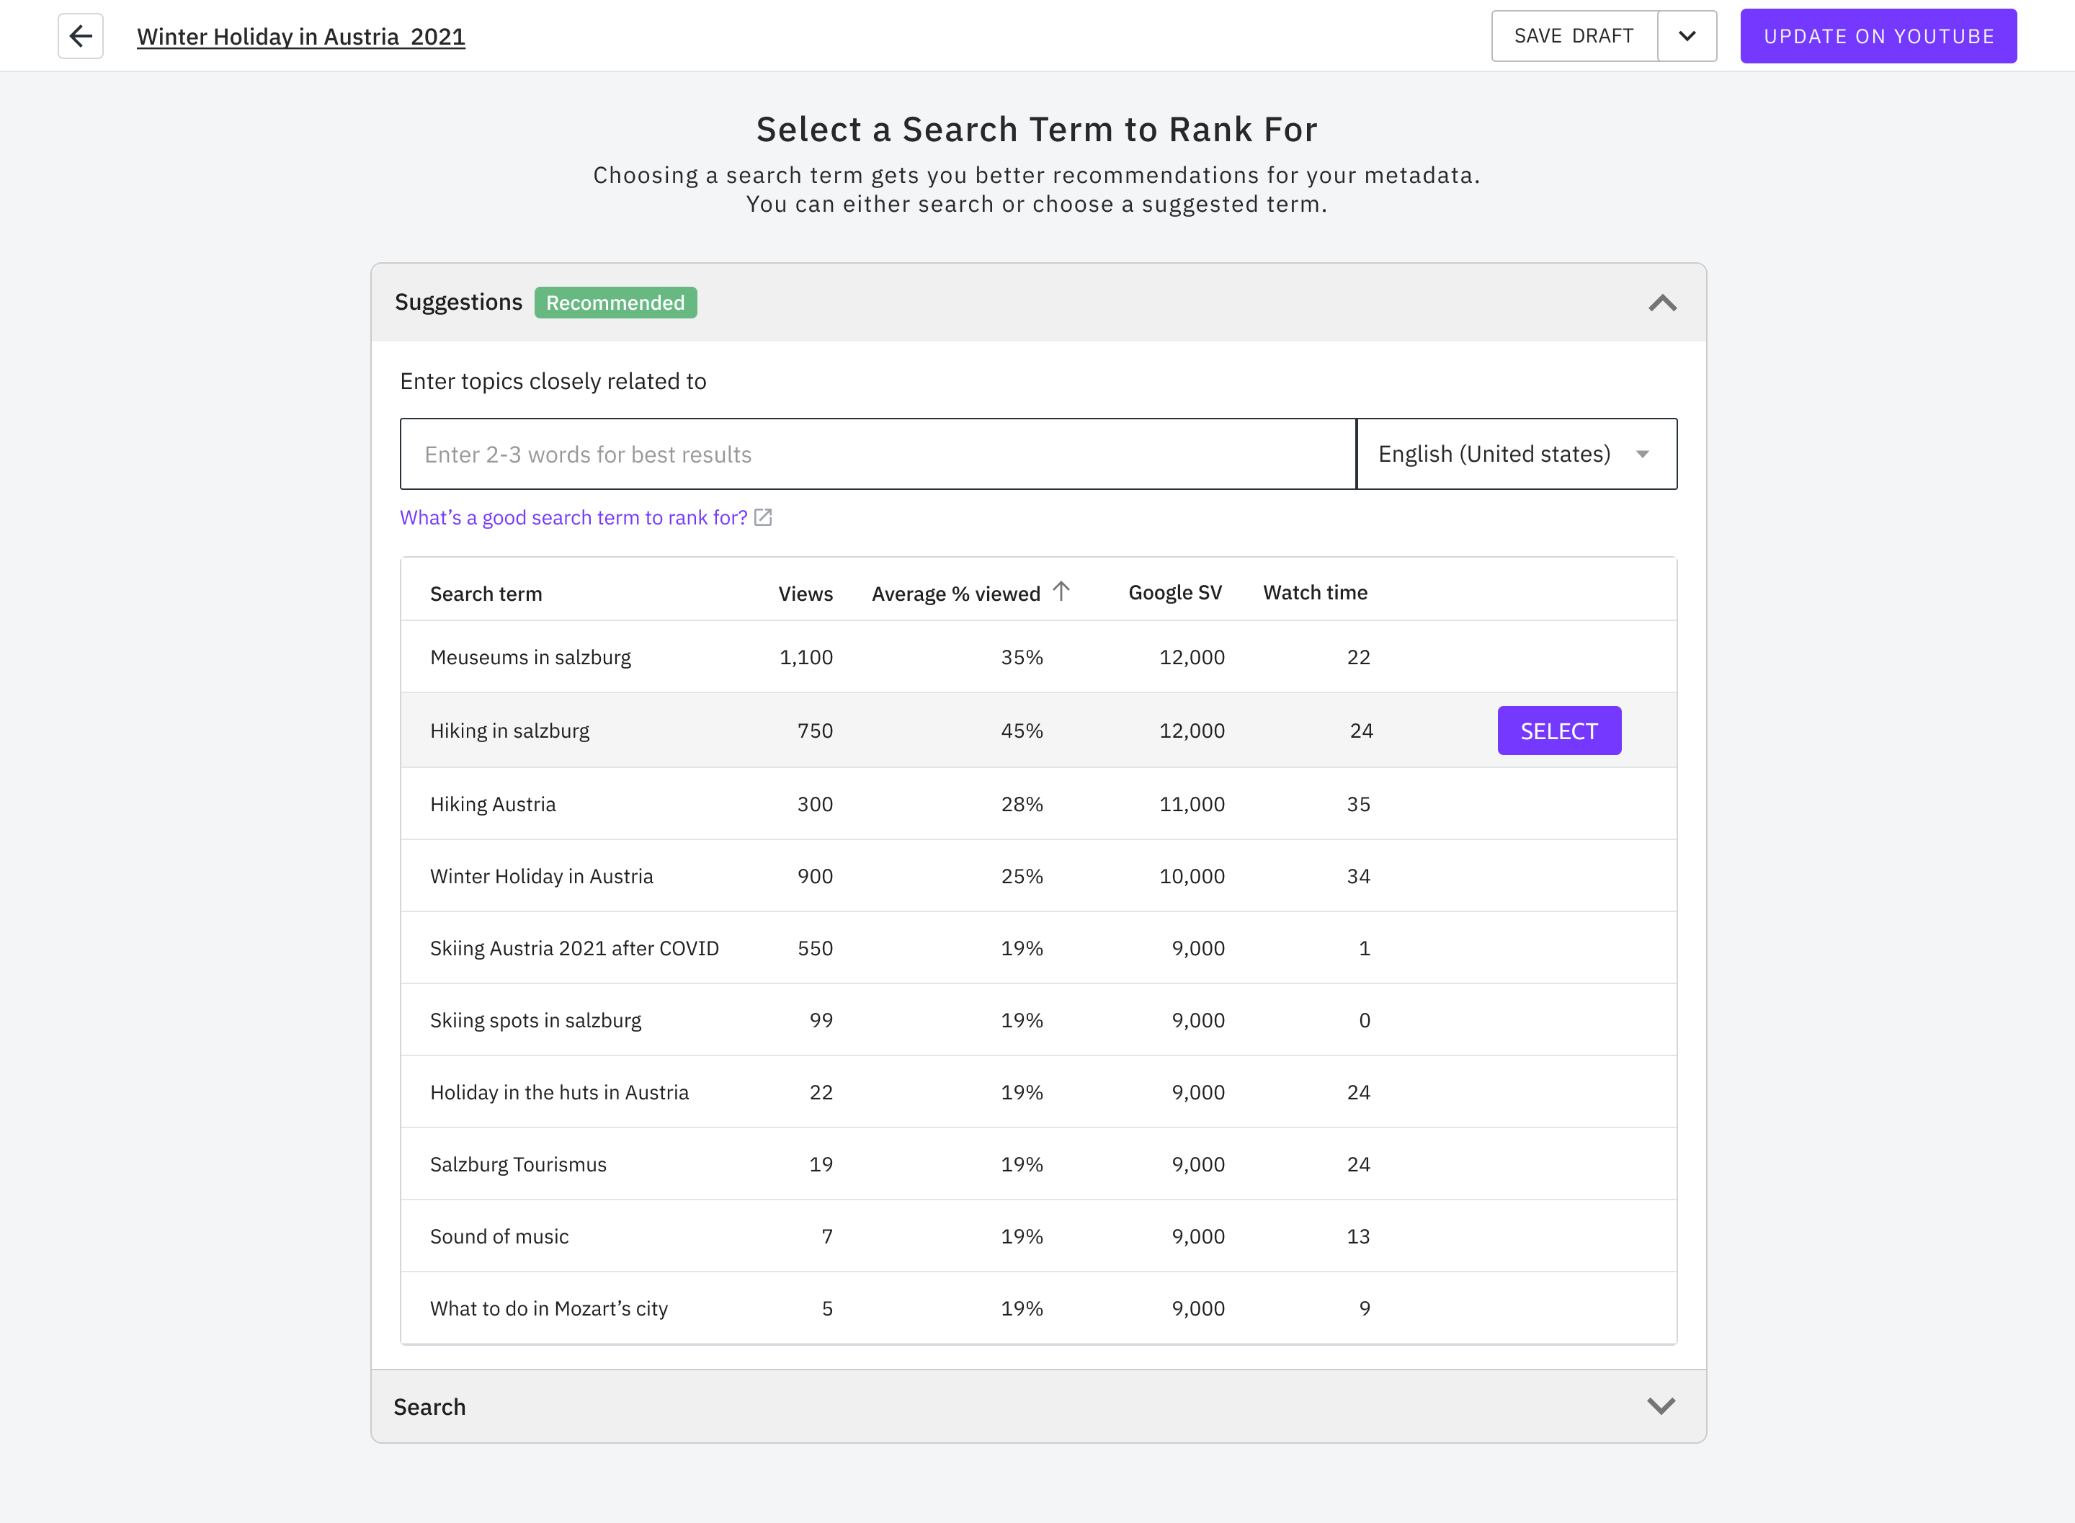
Task: Click the Recommended badge next to Suggestions
Action: pos(615,301)
